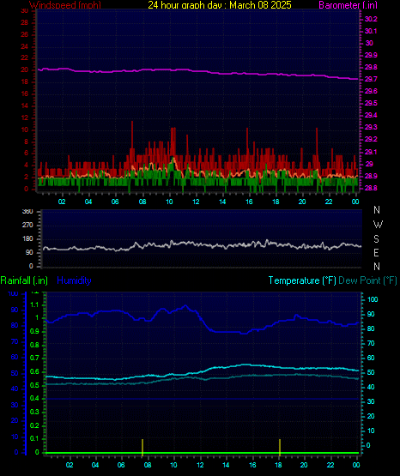Viewport: 400px width, 476px height.
Task: Click wind direction axis value '270'
Action: coord(27,226)
